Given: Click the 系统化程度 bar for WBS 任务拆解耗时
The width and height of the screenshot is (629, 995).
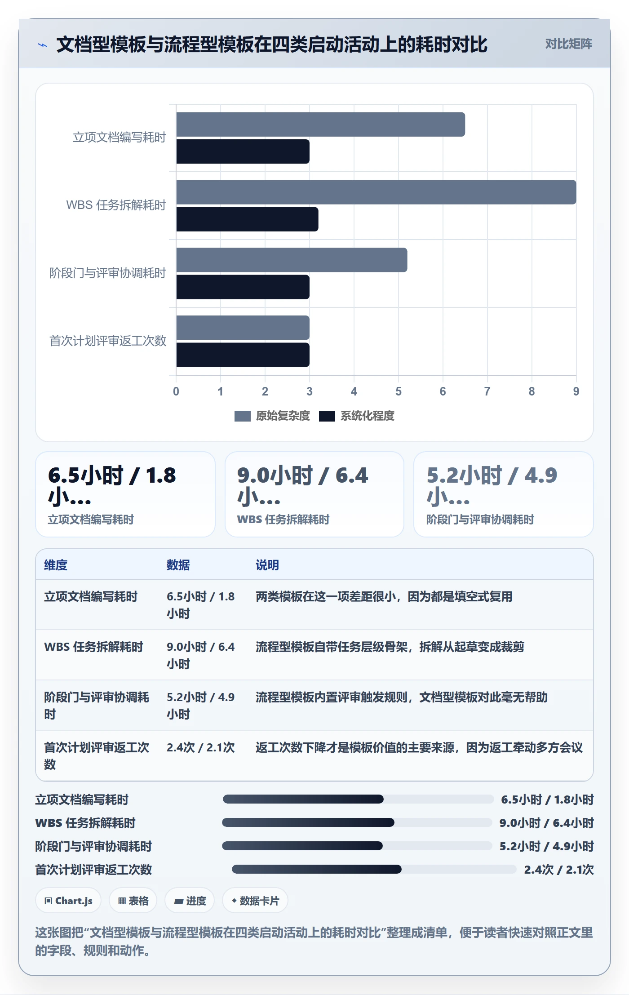Looking at the screenshot, I should (x=247, y=219).
